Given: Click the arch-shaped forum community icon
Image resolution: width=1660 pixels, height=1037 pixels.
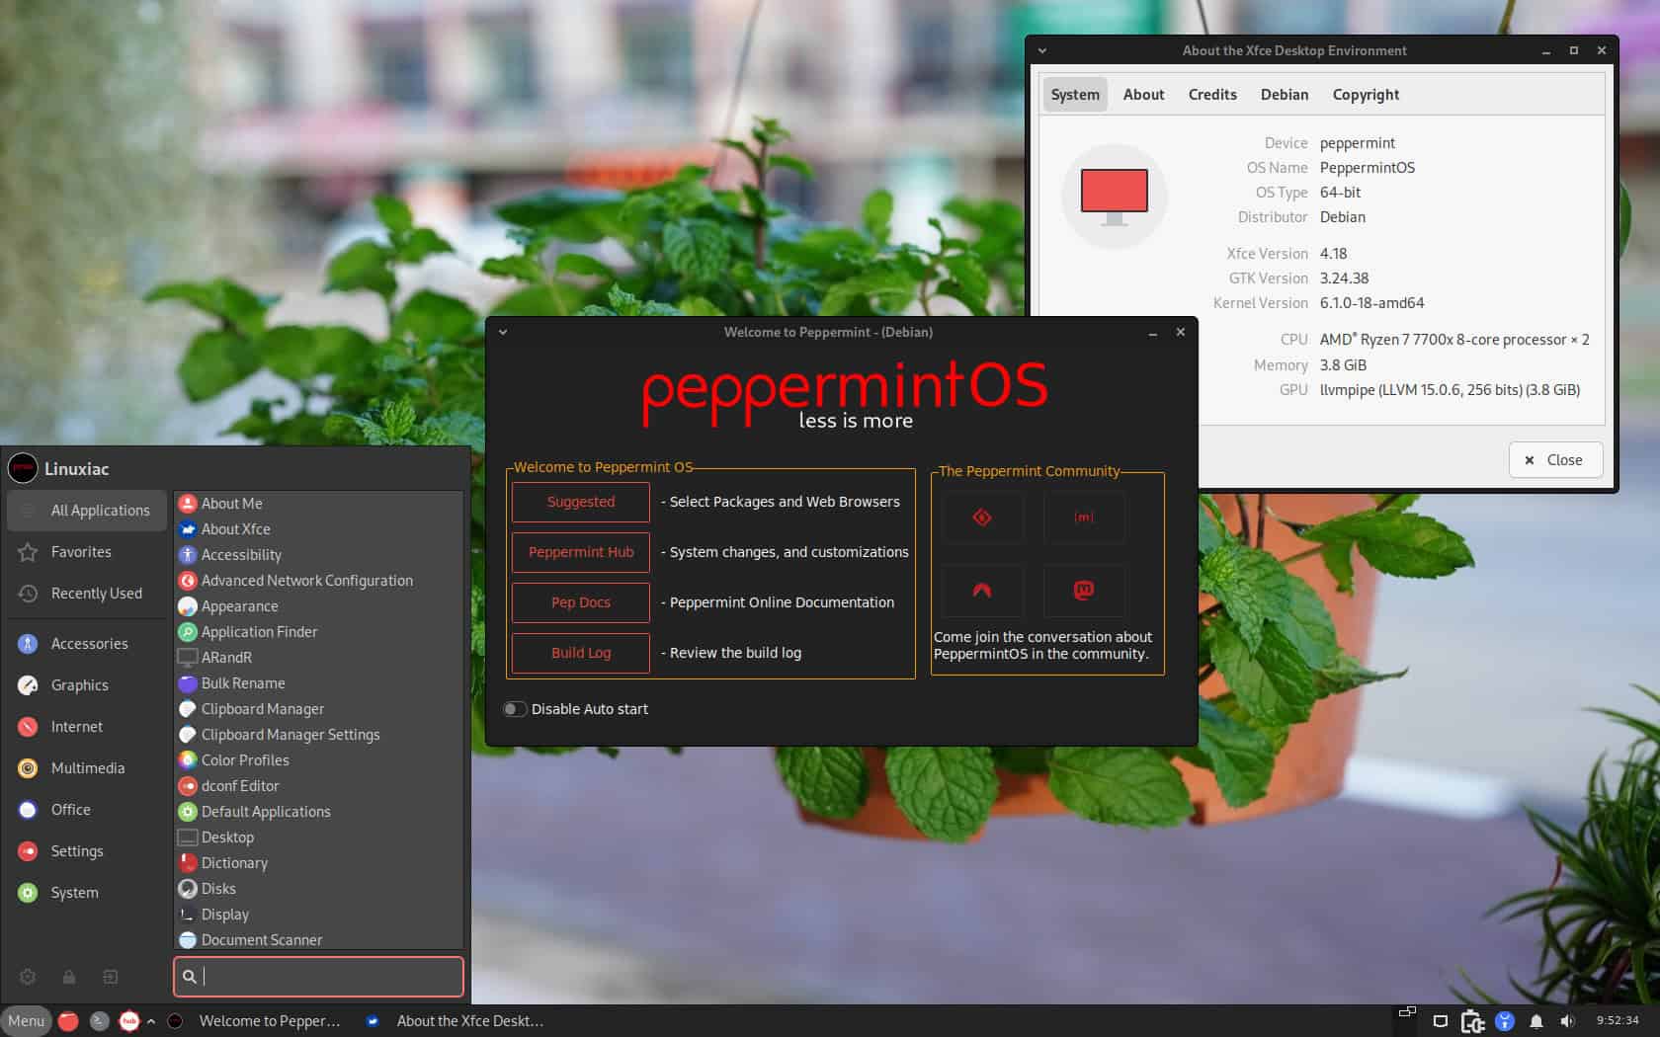Looking at the screenshot, I should point(981,591).
